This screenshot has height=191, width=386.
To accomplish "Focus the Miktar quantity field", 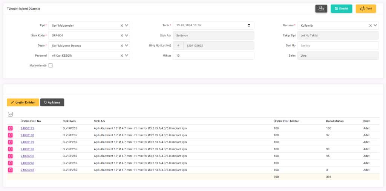I will 213,56.
